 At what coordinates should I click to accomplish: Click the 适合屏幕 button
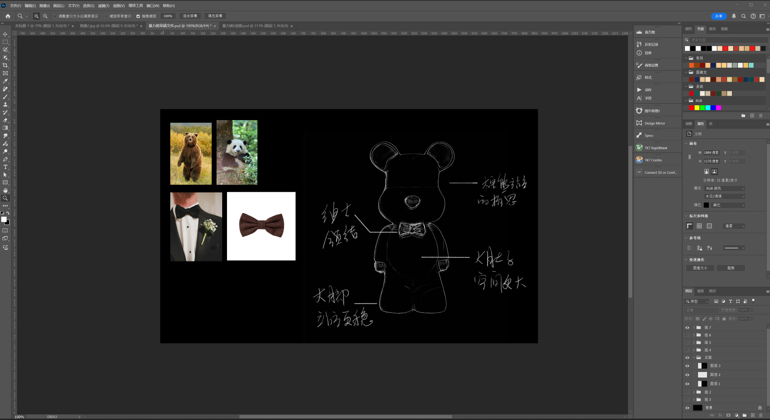pos(190,16)
